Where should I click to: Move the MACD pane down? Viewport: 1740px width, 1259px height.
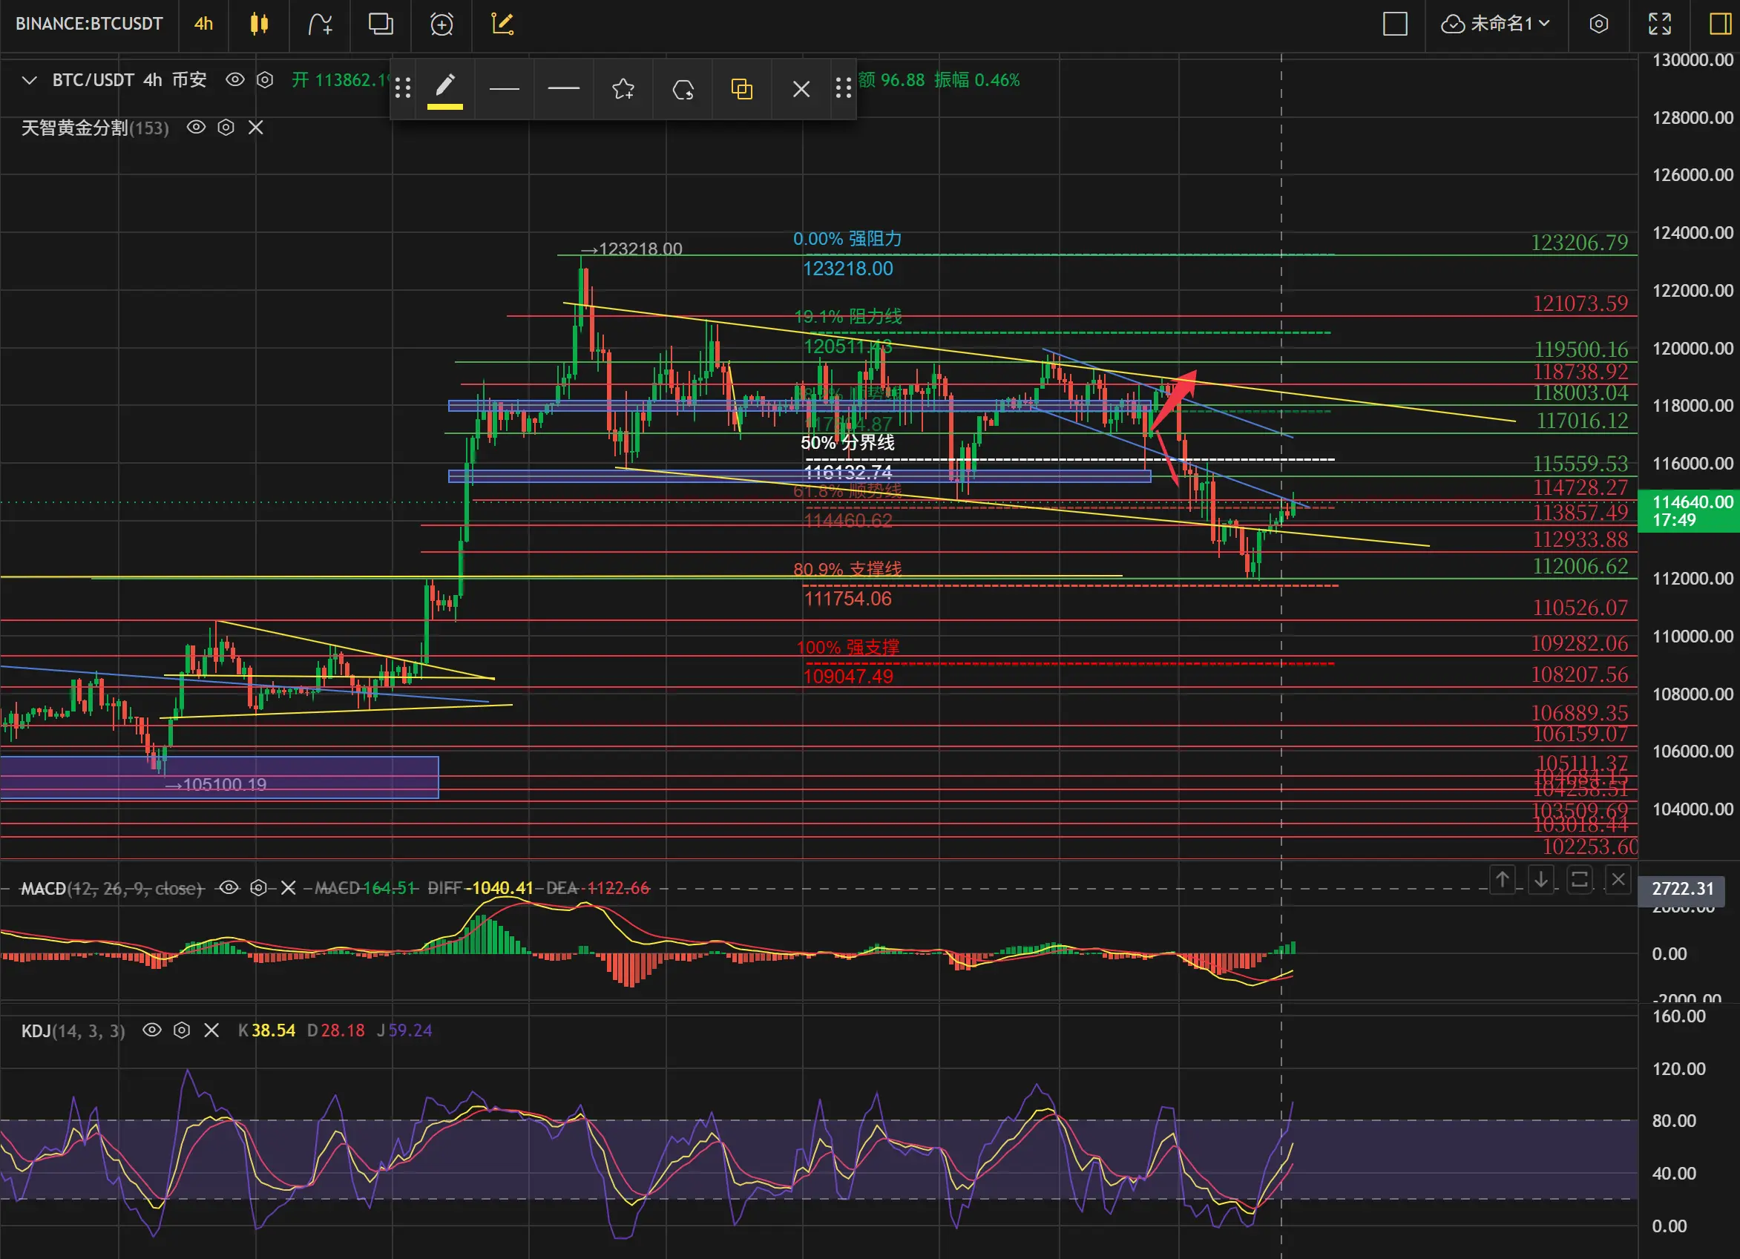pyautogui.click(x=1540, y=879)
